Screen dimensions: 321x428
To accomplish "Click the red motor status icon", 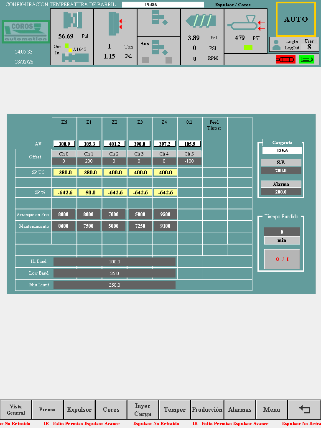I will click(285, 59).
